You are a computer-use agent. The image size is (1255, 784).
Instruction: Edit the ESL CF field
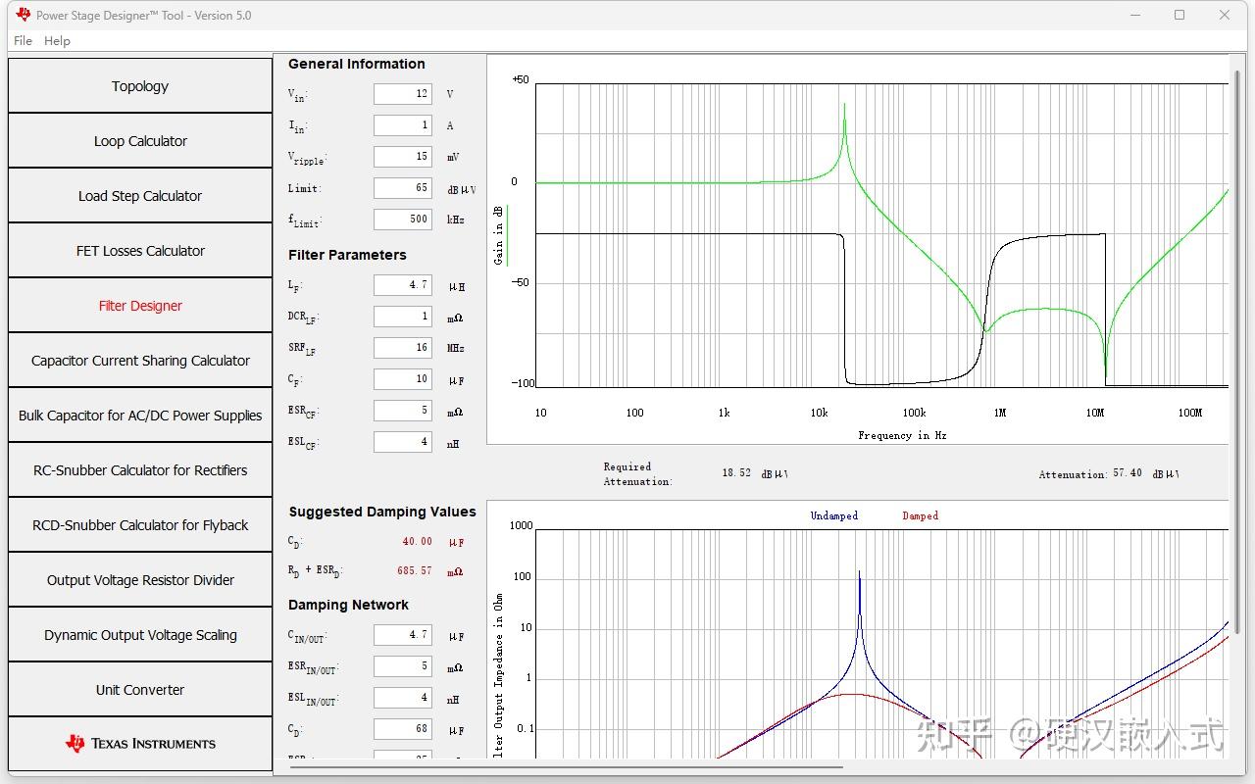pyautogui.click(x=403, y=442)
